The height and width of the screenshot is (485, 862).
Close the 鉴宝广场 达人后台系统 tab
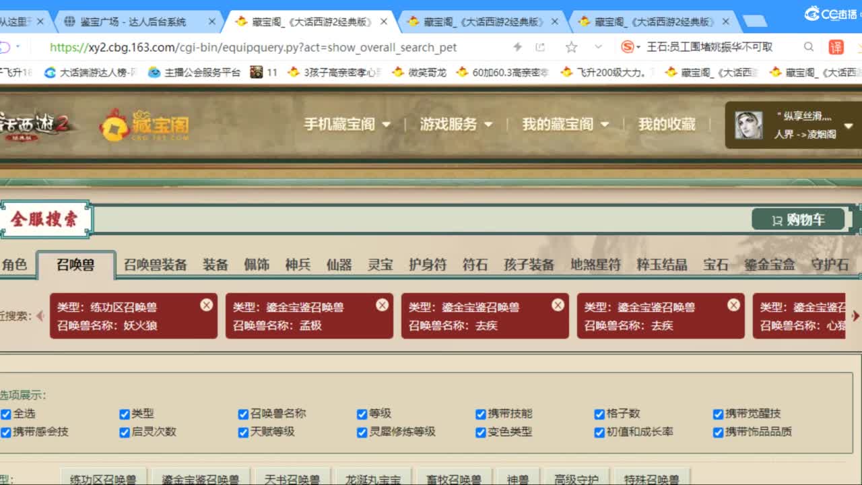tap(212, 22)
